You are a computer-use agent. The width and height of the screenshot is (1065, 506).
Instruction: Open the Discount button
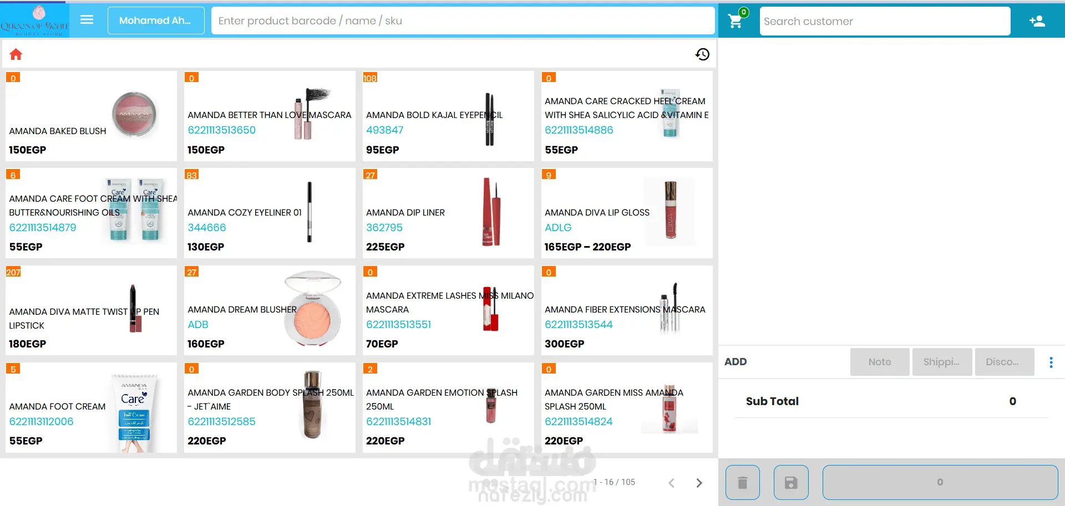1005,362
